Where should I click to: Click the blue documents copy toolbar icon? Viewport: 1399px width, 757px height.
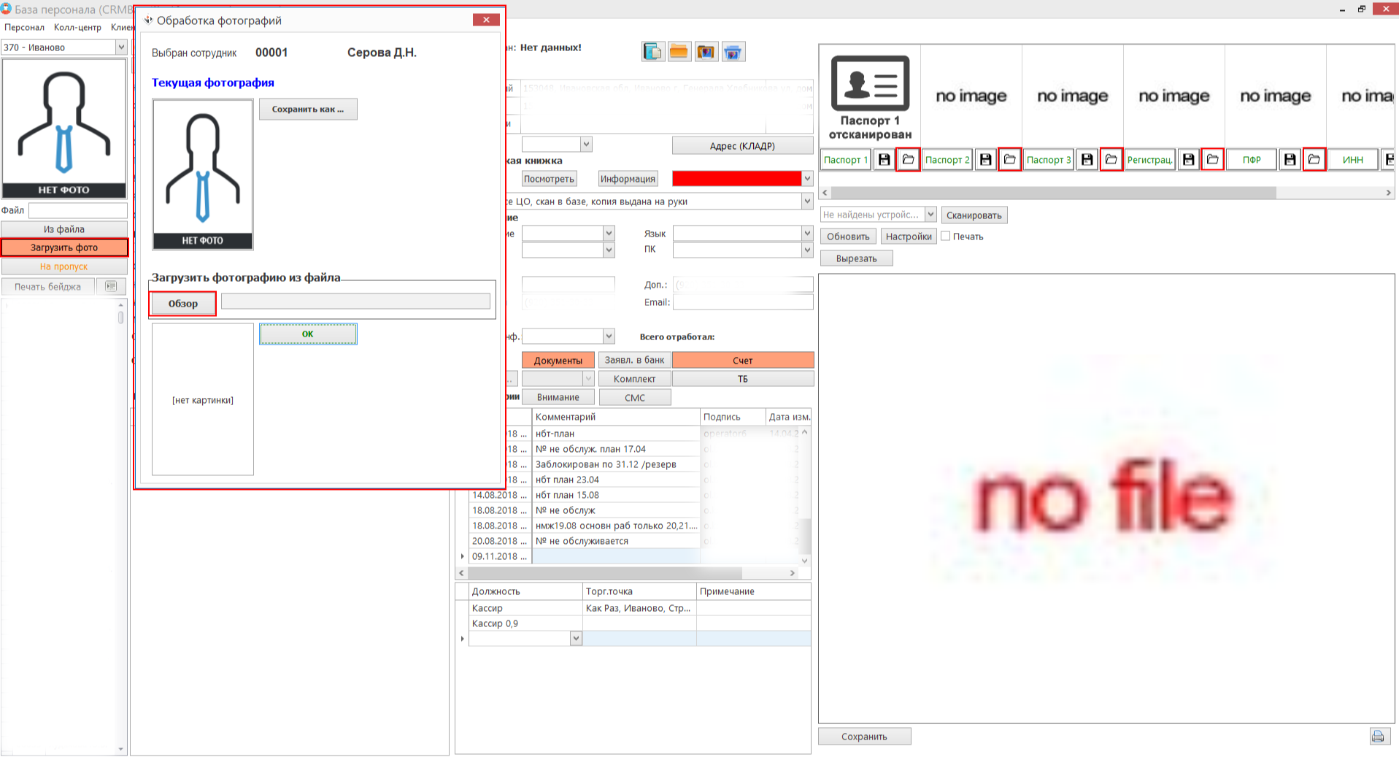652,52
